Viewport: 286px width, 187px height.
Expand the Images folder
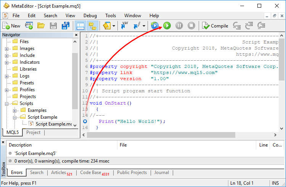click(x=7, y=49)
